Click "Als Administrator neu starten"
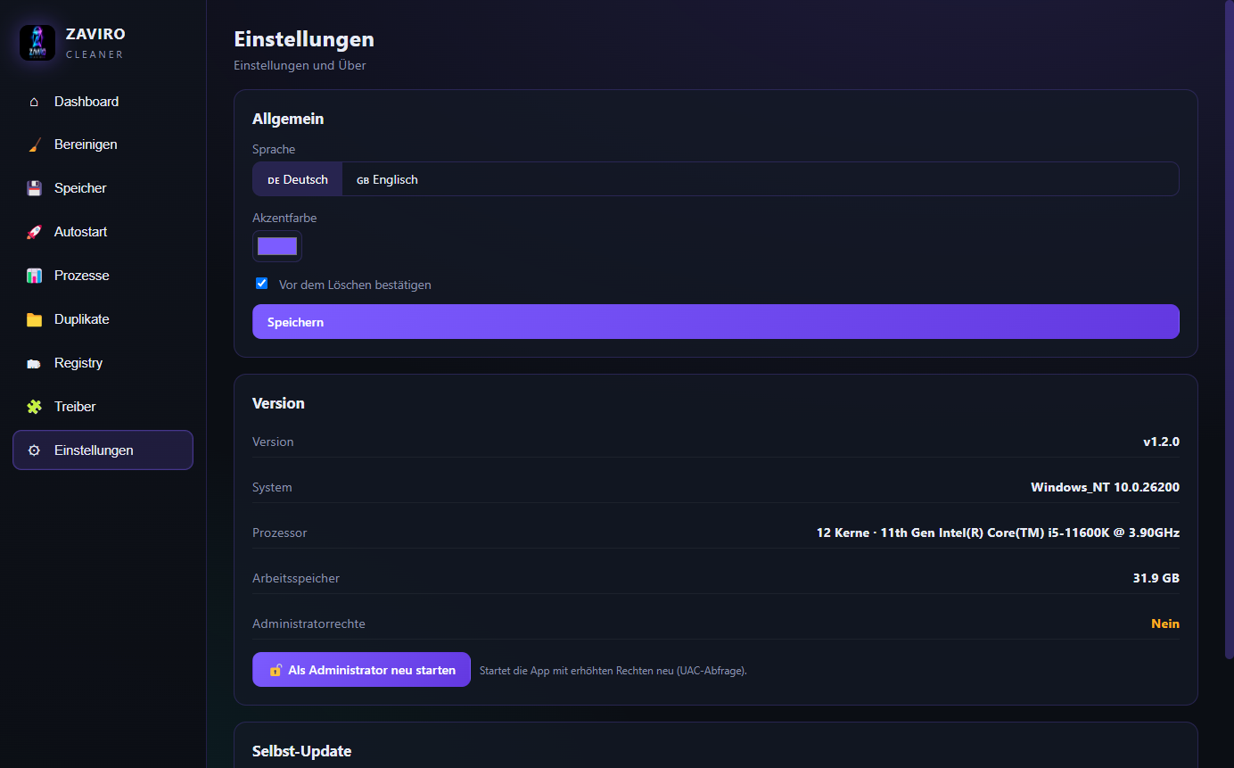Screen dimensions: 1234x768 361,670
